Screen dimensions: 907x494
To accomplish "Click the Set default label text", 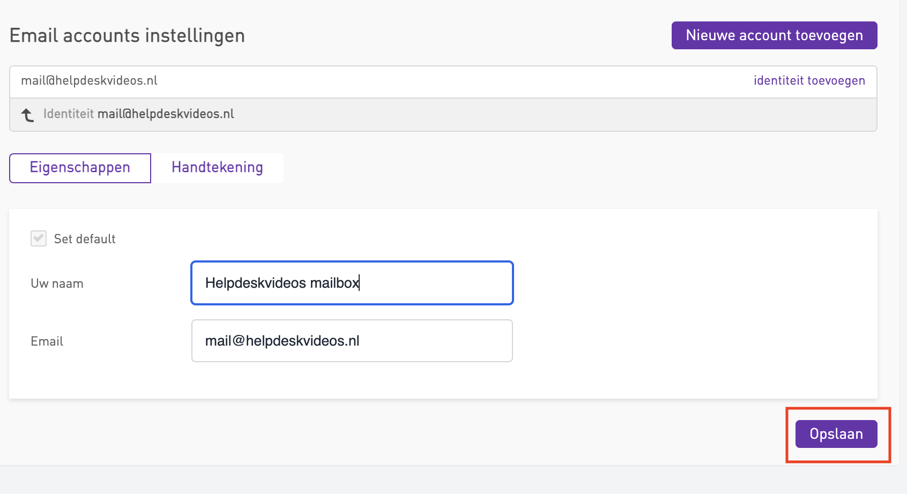I will click(85, 239).
